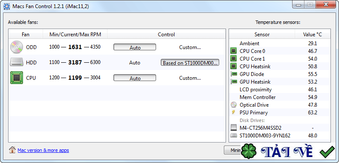
Task: Select Auto for the HDD fan
Action: 135,63
